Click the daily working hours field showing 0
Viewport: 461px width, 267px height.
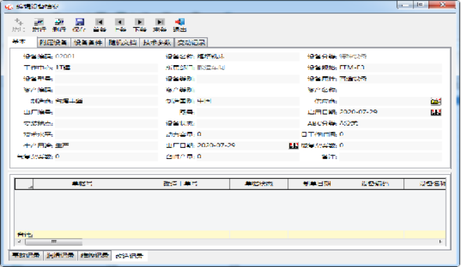(390, 135)
